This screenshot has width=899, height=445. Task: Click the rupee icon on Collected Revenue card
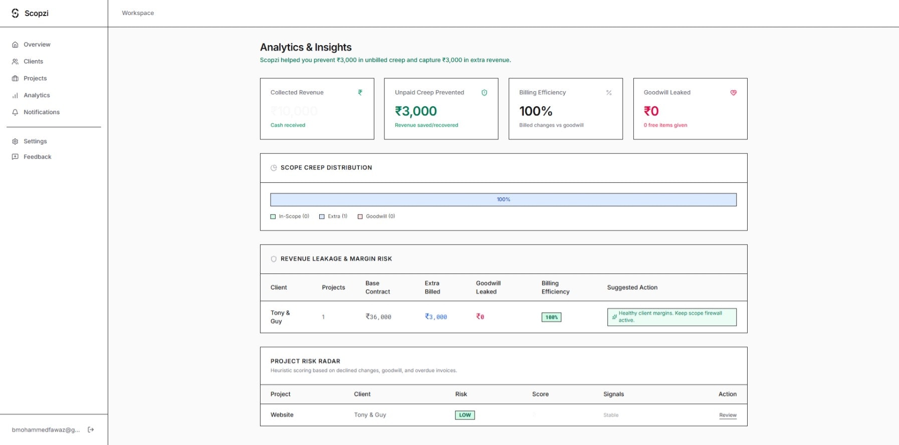pos(360,93)
